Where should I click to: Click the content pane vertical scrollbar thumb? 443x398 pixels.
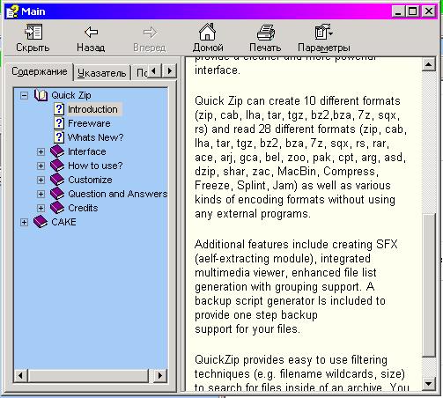pos(428,285)
